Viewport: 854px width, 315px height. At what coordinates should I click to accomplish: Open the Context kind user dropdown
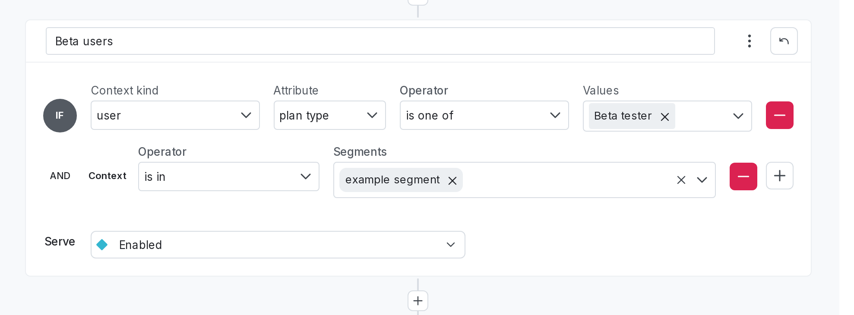pyautogui.click(x=175, y=115)
